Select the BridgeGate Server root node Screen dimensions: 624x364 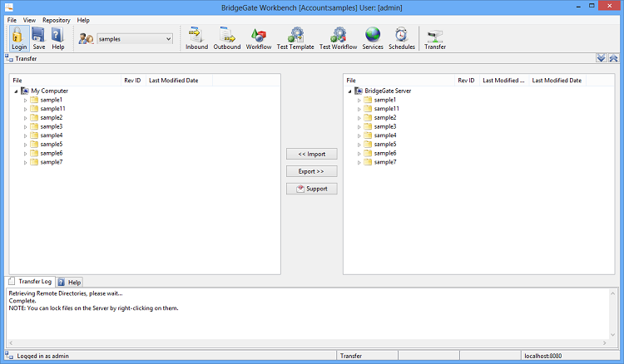pos(388,91)
